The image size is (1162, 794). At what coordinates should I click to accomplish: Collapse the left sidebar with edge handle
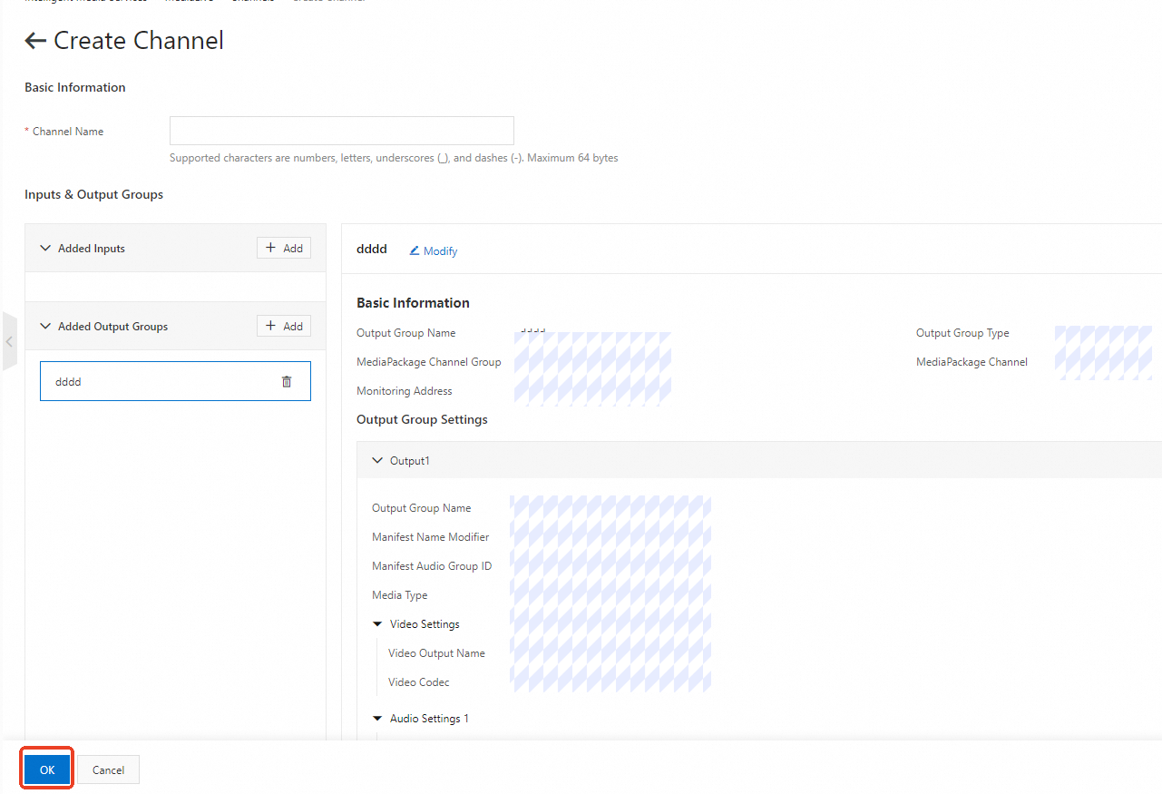[9, 341]
